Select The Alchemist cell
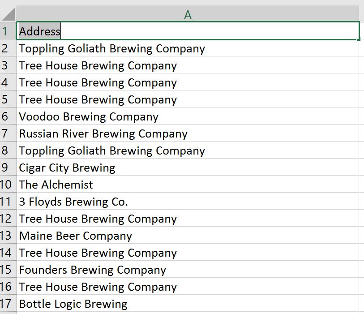 [56, 185]
